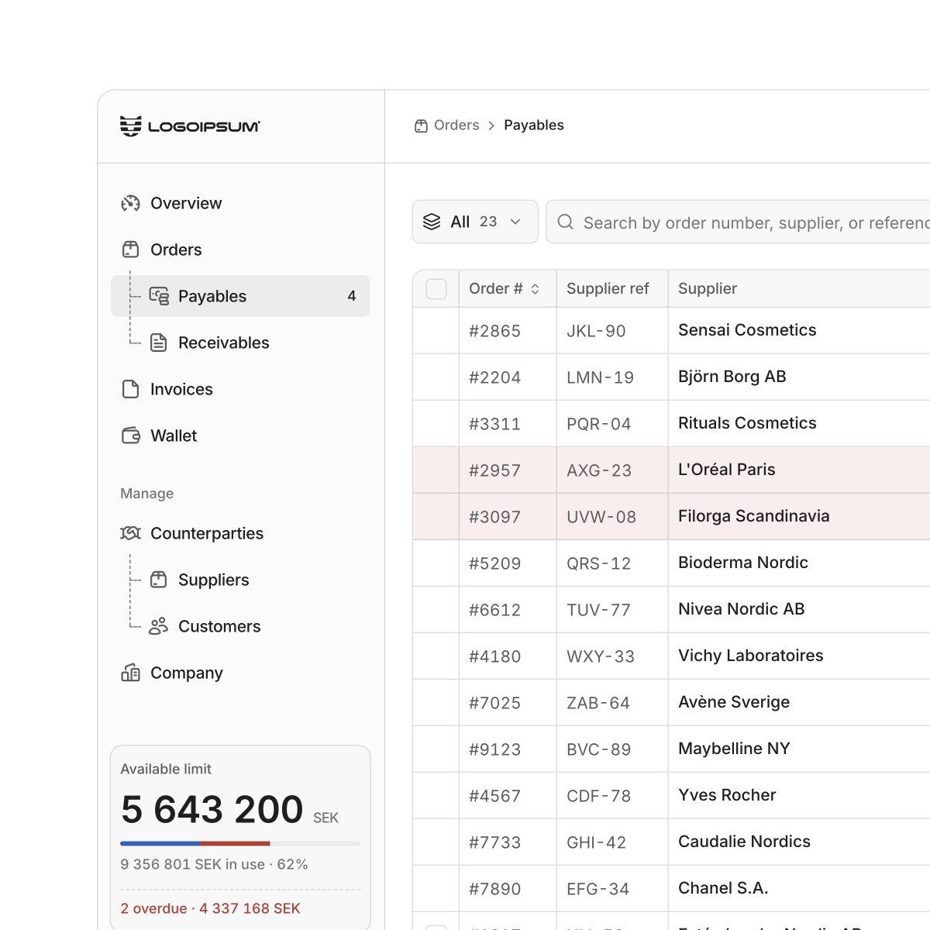Click supplier Caudalie Nordics
Viewport: 930px width, 930px height.
point(744,842)
